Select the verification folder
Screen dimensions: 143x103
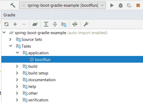[38, 100]
